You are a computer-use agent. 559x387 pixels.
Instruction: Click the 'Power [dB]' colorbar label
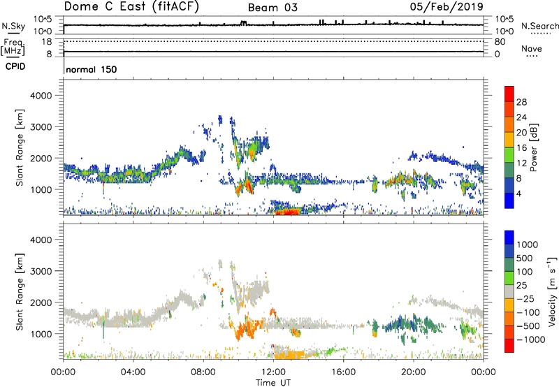(533, 147)
